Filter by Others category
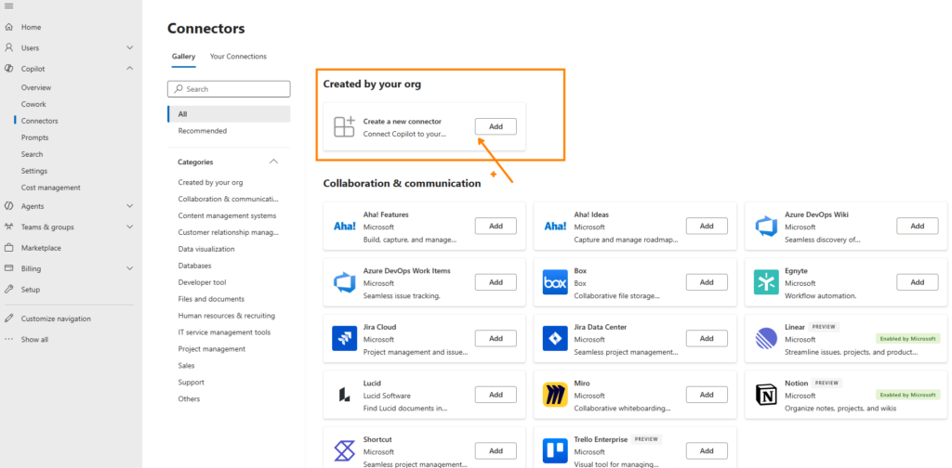Image resolution: width=952 pixels, height=468 pixels. 189,399
